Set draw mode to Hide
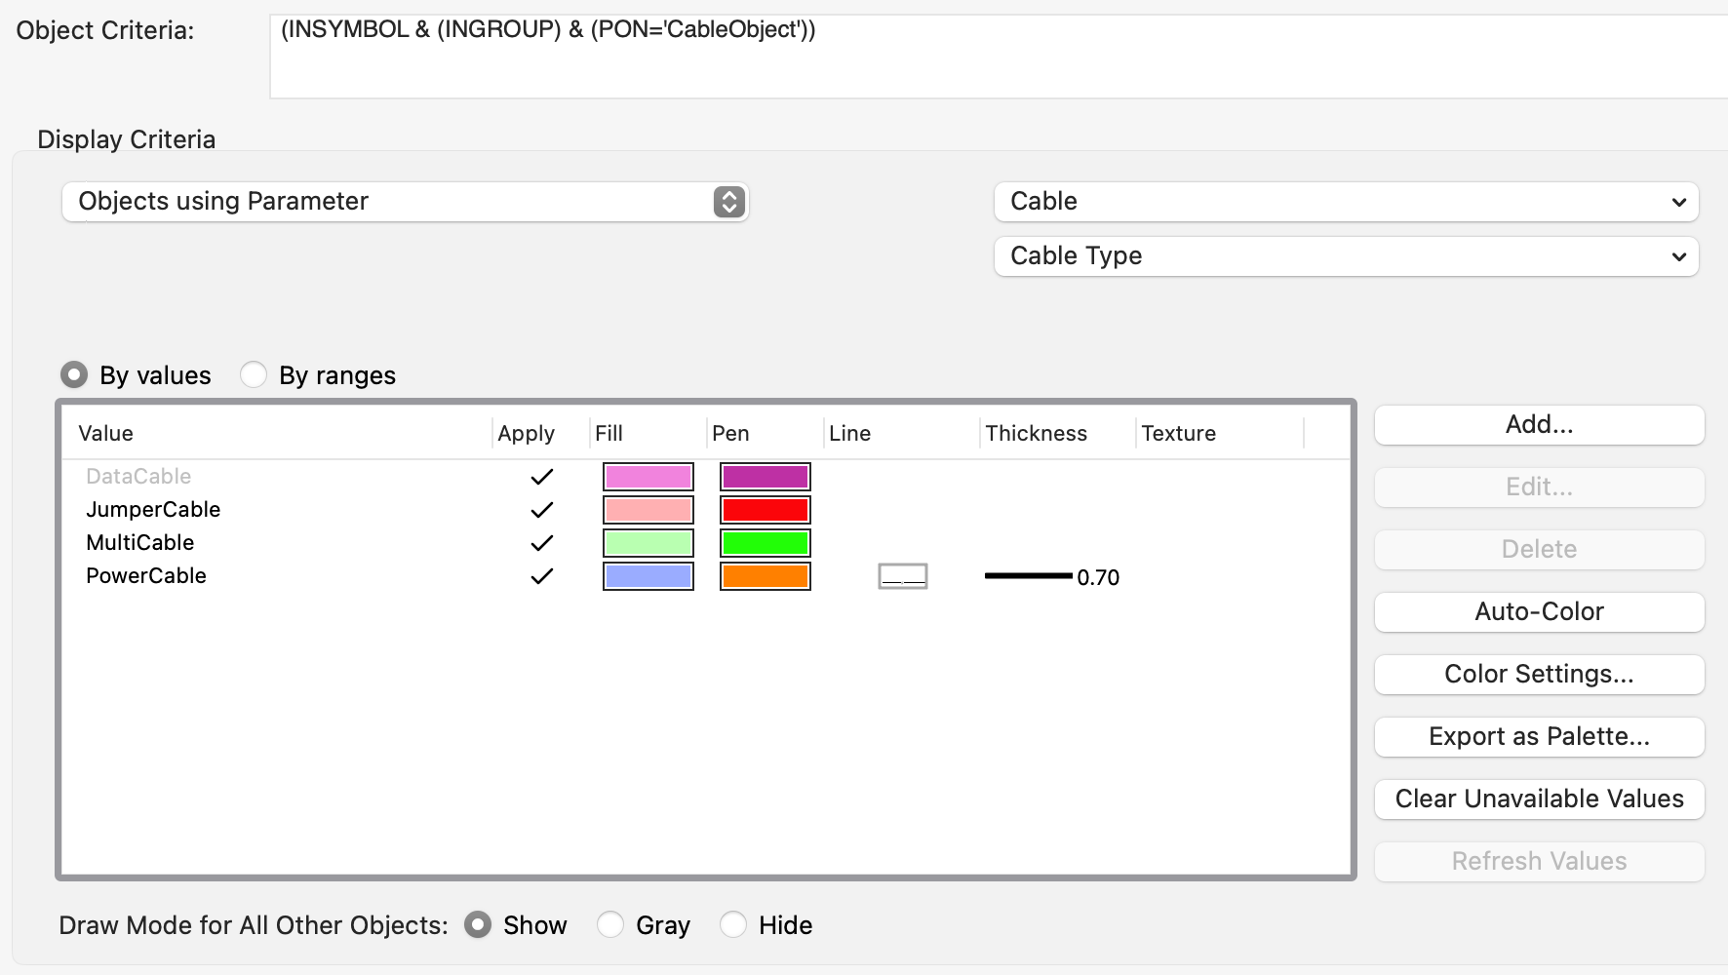This screenshot has height=975, width=1728. (733, 924)
